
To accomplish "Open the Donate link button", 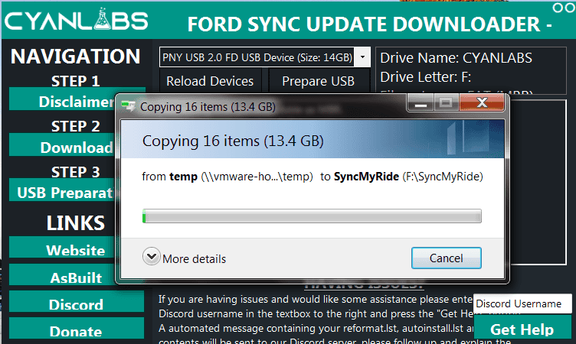I will [77, 328].
